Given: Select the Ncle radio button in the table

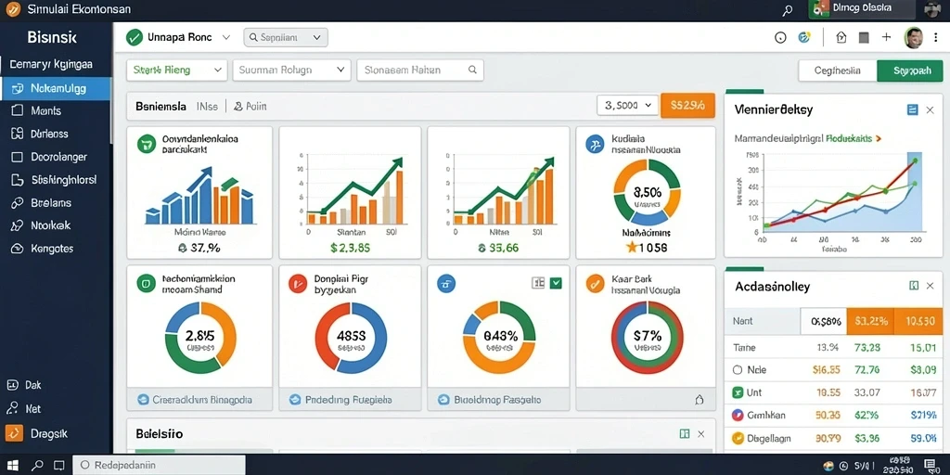Looking at the screenshot, I should 738,369.
